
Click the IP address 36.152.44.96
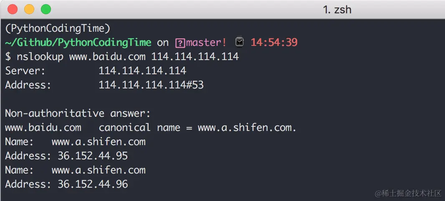[x=93, y=184]
